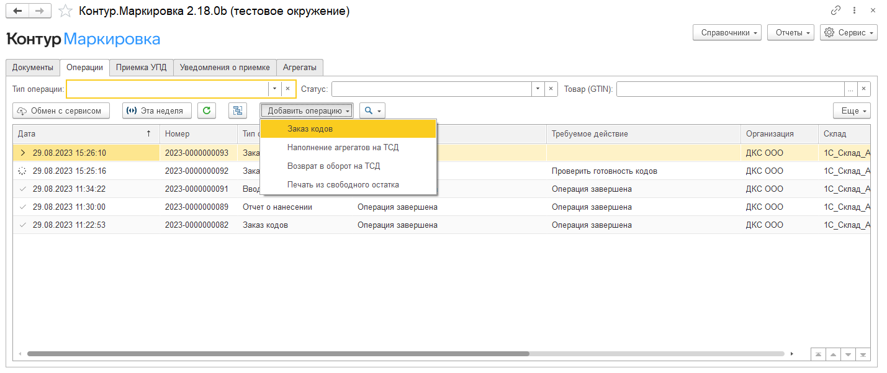Move down one row arrow
887x373 pixels.
click(x=848, y=354)
